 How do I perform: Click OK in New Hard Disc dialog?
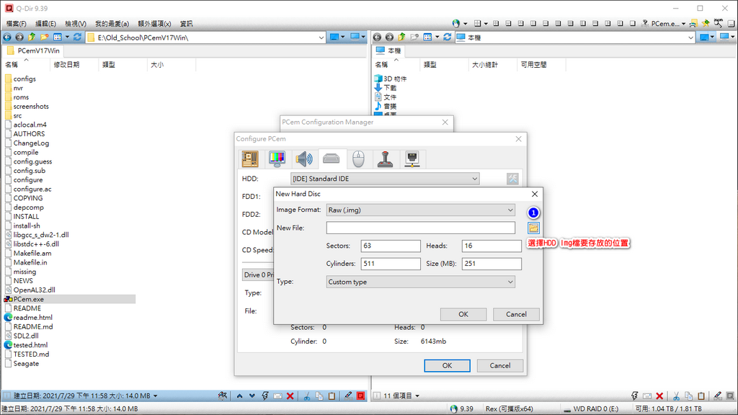463,314
